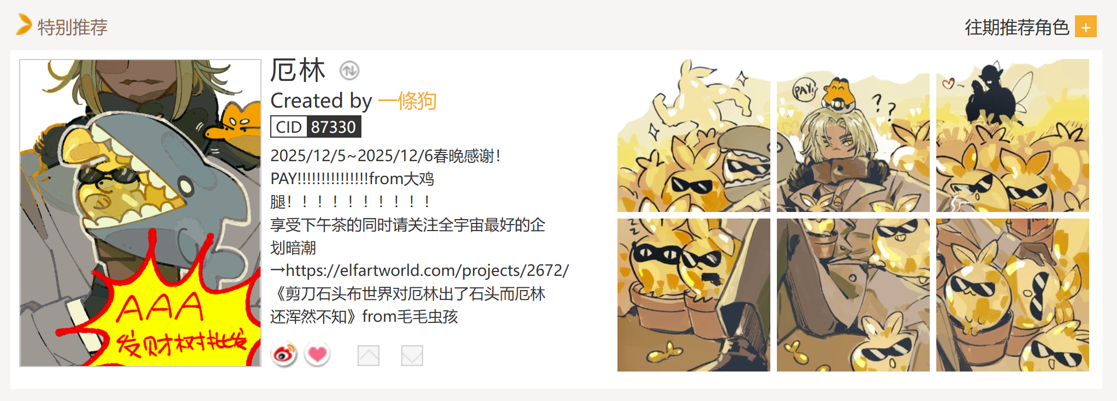Viewport: 1117px width, 401px height.
Task: Click the Weibo share icon
Action: pyautogui.click(x=284, y=355)
